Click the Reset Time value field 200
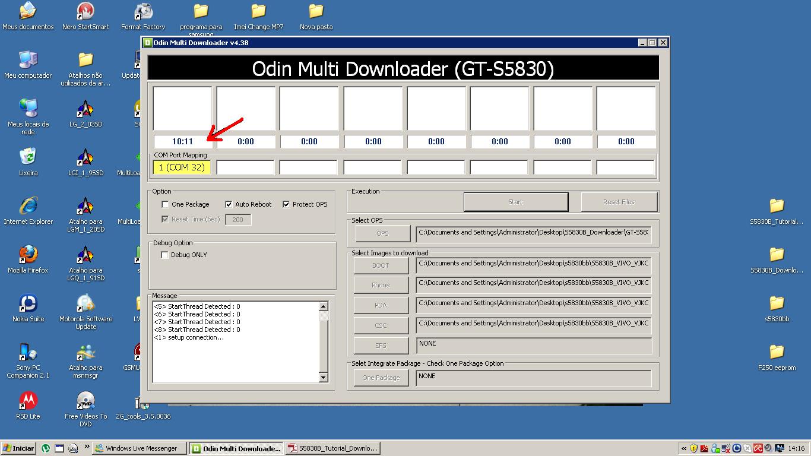Viewport: 811px width, 456px height. (x=237, y=220)
